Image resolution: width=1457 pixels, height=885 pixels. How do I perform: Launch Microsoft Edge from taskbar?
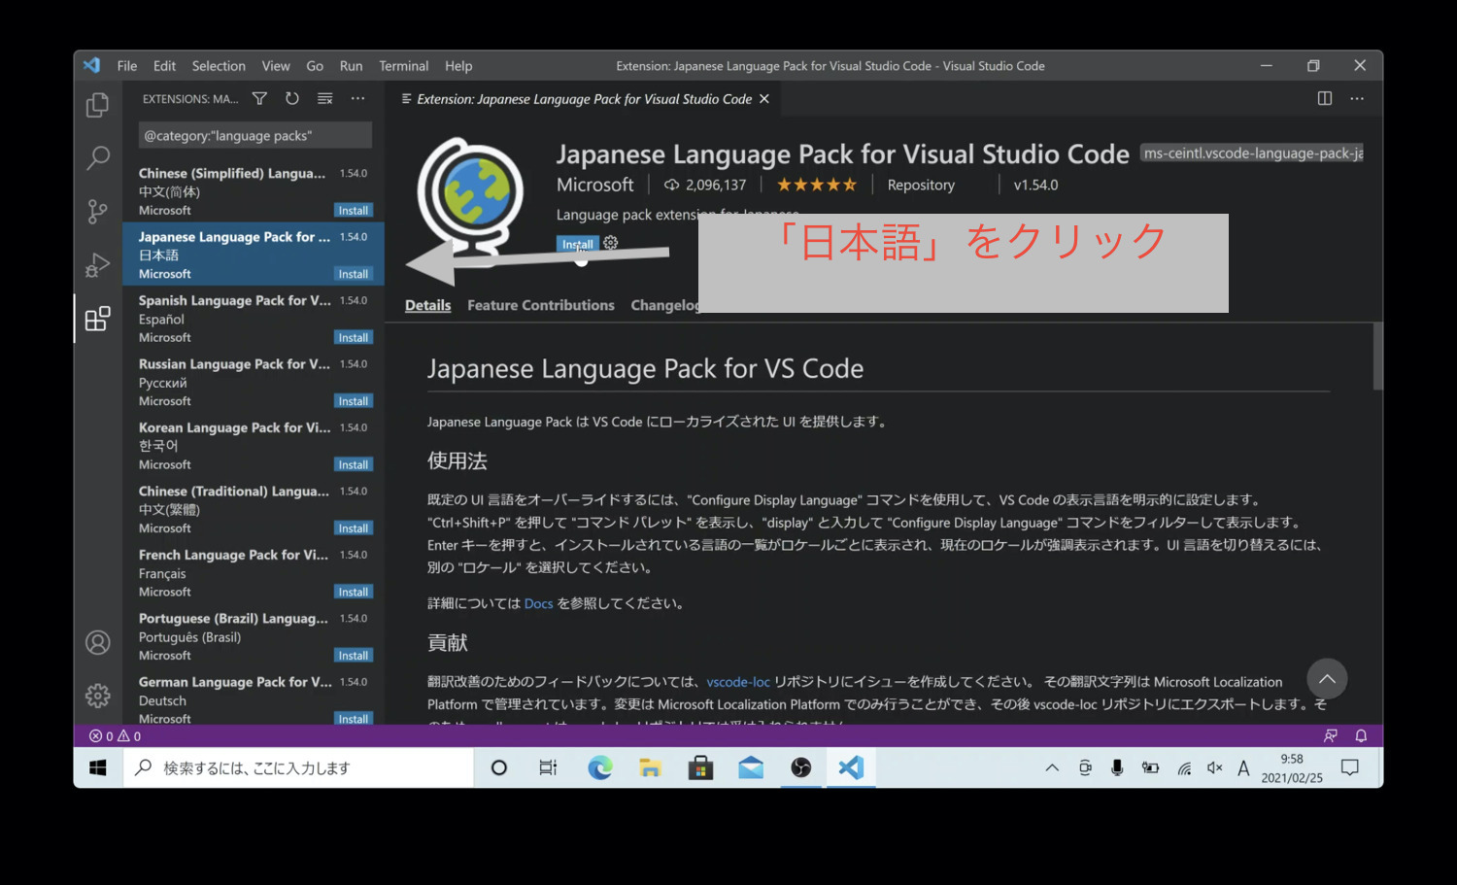[x=600, y=767]
